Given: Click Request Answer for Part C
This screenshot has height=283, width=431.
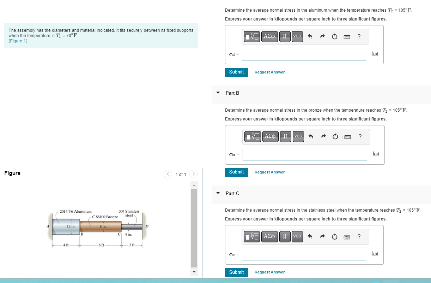Looking at the screenshot, I should click(x=269, y=272).
